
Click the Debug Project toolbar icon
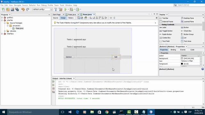tap(71, 9)
